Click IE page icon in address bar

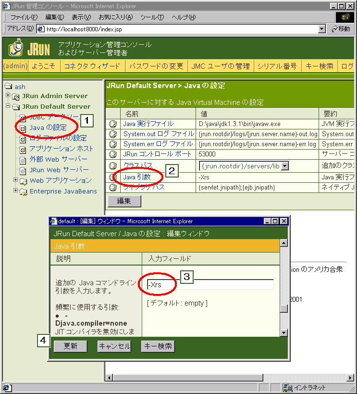(41, 29)
